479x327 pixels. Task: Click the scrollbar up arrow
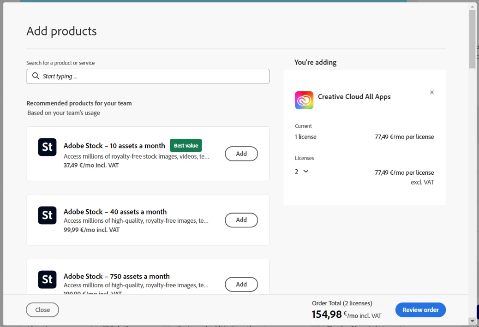(472, 6)
